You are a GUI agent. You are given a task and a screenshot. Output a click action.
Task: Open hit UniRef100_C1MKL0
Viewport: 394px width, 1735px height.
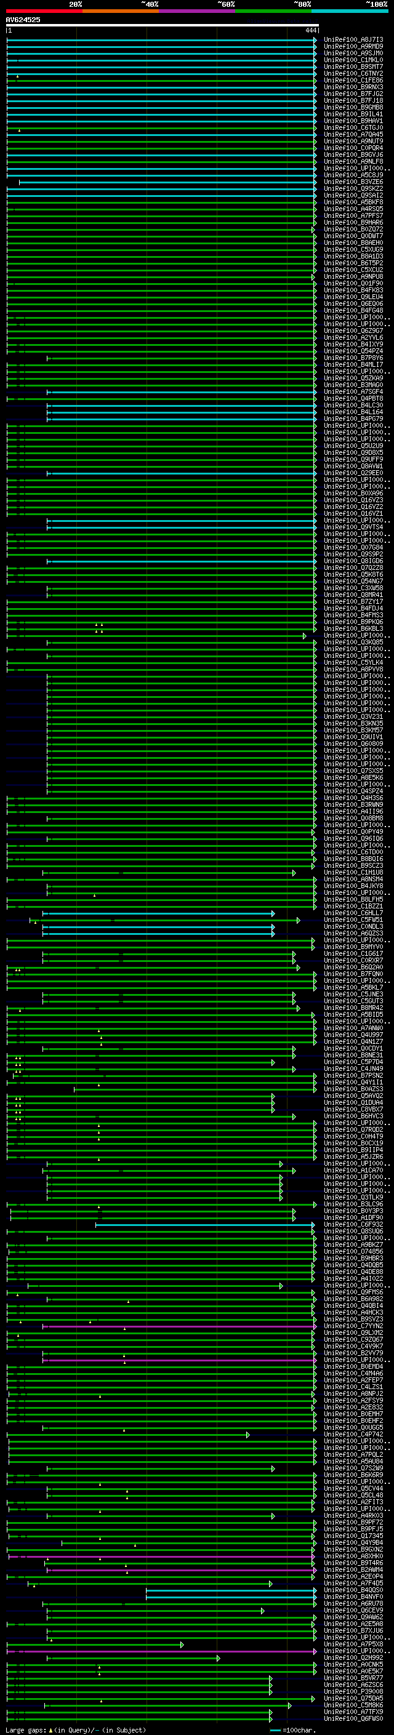point(353,60)
